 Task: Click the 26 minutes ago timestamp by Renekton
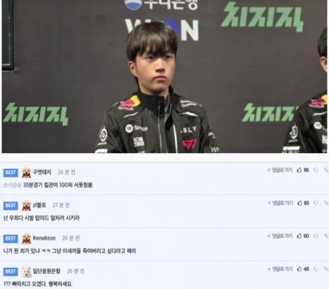[x=70, y=238]
